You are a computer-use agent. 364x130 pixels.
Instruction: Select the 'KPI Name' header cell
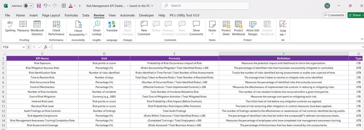point(42,58)
